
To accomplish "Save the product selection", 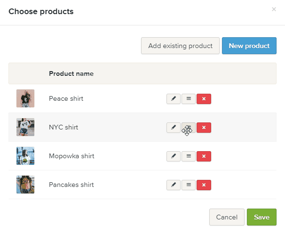I will [261, 218].
